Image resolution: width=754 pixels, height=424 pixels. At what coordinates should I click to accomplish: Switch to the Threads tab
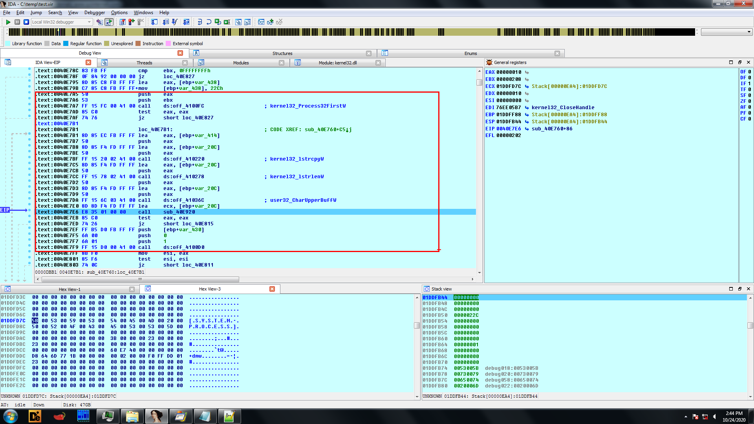(x=144, y=63)
